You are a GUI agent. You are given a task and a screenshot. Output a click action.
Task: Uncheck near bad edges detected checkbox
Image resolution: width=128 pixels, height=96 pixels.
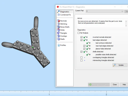click(84, 46)
